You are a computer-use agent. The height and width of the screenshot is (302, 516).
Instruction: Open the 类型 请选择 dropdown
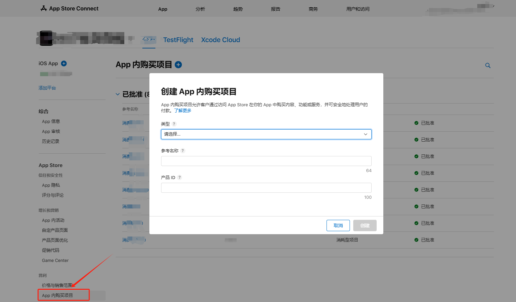[266, 134]
